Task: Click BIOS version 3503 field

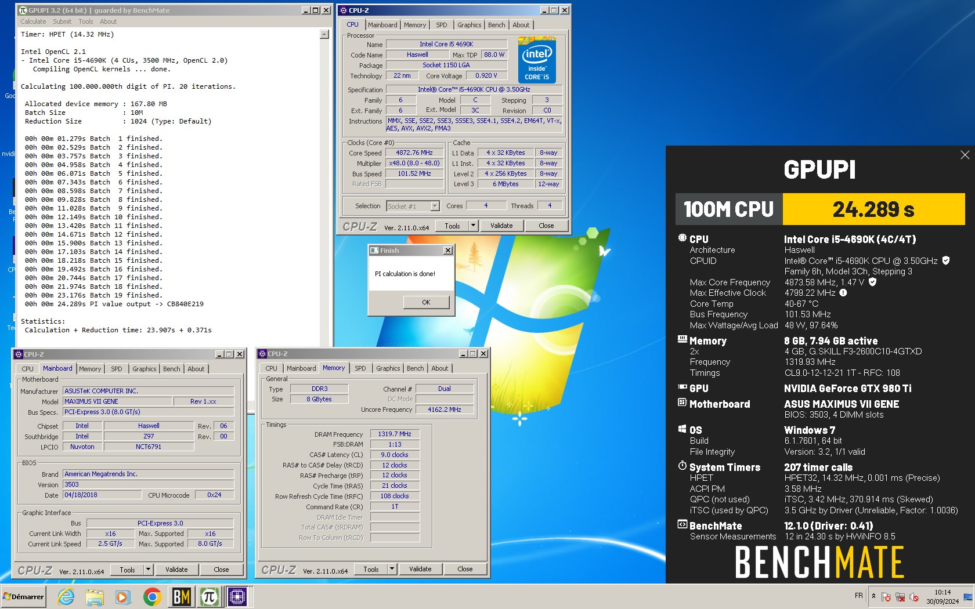Action: coord(149,484)
